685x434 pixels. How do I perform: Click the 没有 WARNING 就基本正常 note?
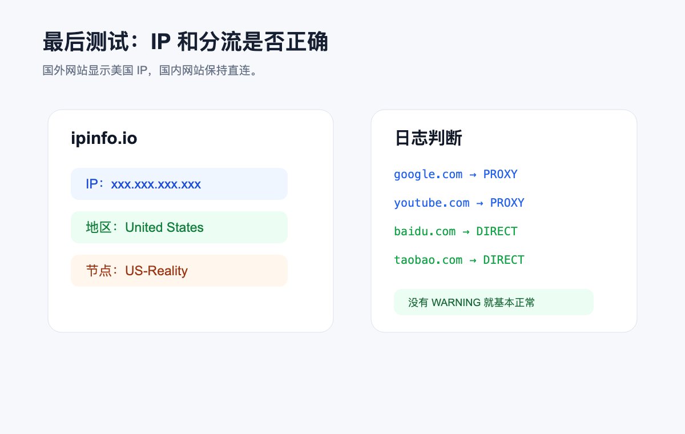point(494,302)
